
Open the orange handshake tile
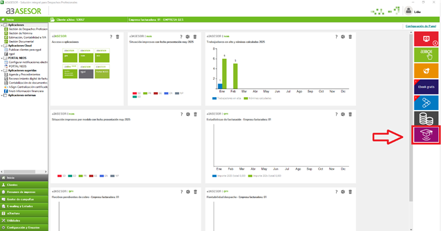[426, 71]
